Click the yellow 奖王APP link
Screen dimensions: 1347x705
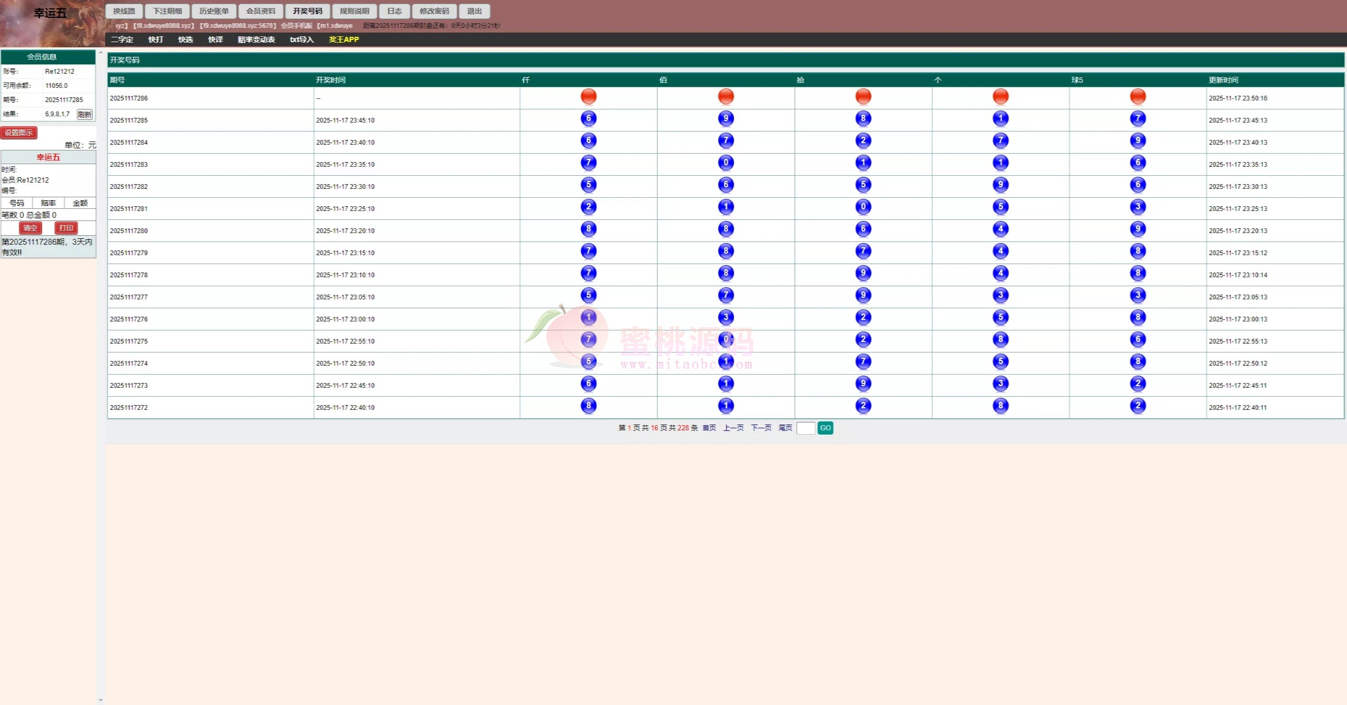click(344, 39)
